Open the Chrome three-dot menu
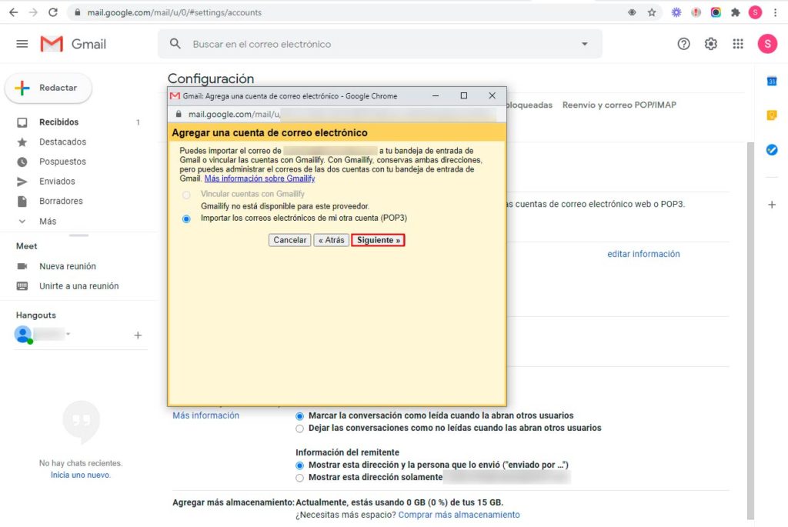788x527 pixels. point(776,12)
